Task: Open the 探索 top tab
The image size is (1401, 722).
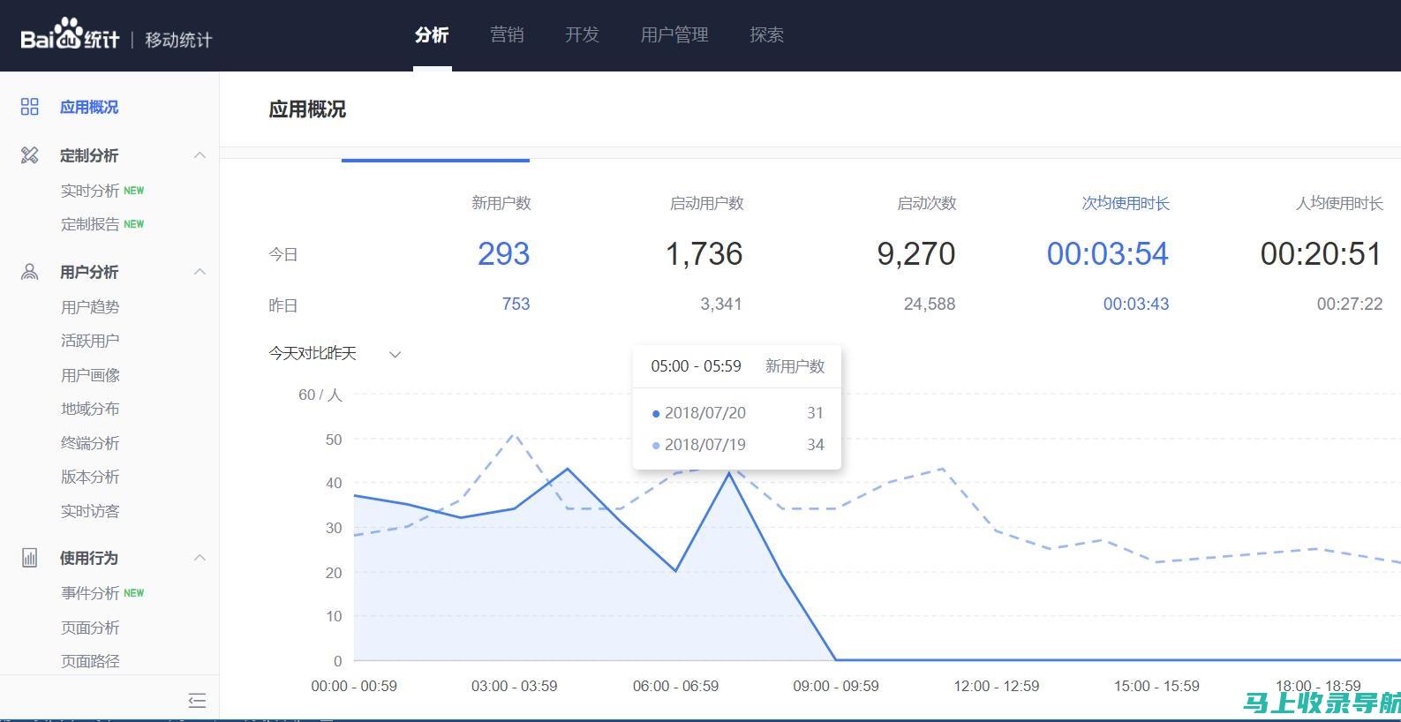Action: pyautogui.click(x=766, y=34)
